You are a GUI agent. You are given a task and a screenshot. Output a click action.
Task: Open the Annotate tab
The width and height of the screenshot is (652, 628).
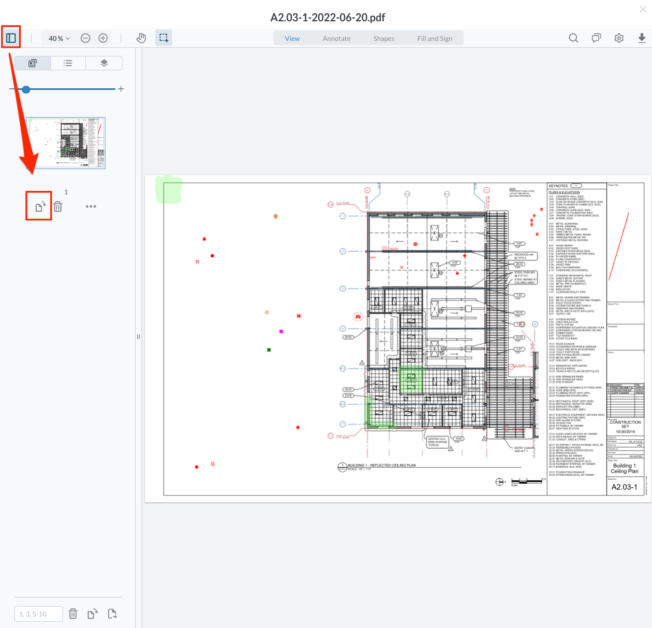point(337,39)
